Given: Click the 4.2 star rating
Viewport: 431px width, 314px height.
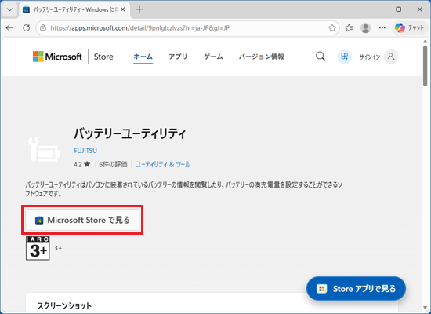Looking at the screenshot, I should tap(82, 164).
